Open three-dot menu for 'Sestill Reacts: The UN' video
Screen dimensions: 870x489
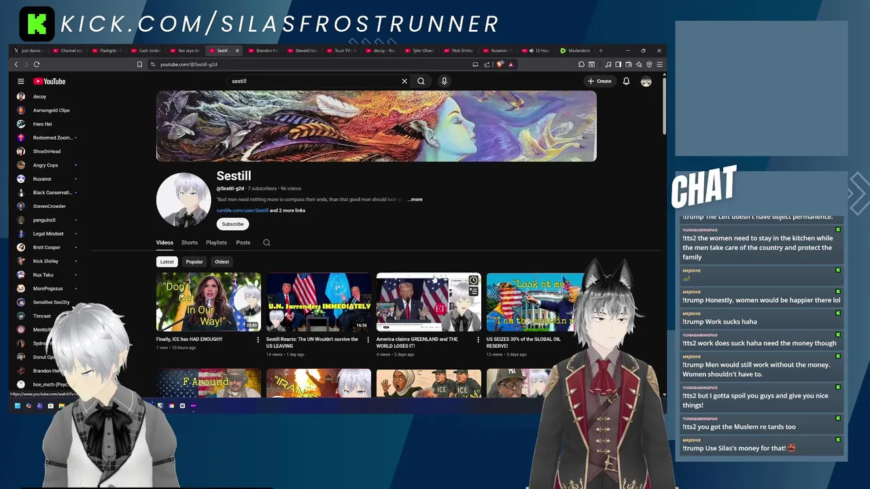pyautogui.click(x=368, y=340)
